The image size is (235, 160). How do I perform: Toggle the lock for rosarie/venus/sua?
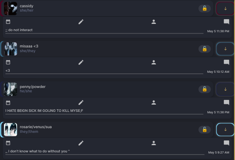[205, 130]
